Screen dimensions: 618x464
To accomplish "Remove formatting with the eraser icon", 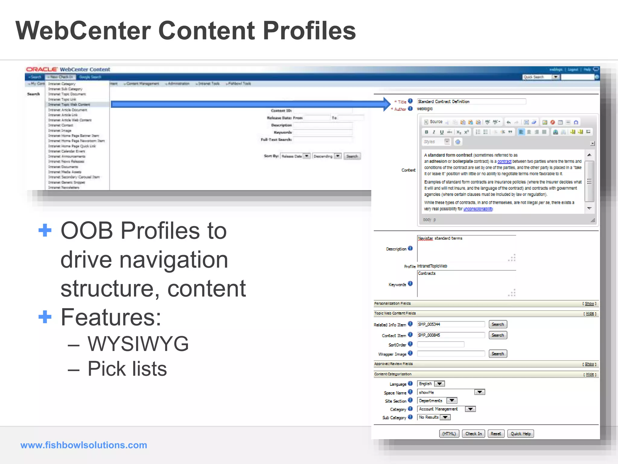I will 534,122.
